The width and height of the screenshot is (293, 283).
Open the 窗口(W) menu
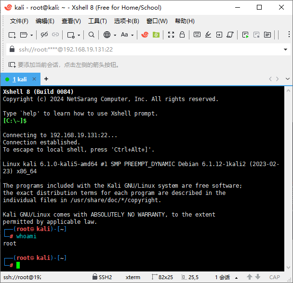[157, 21]
